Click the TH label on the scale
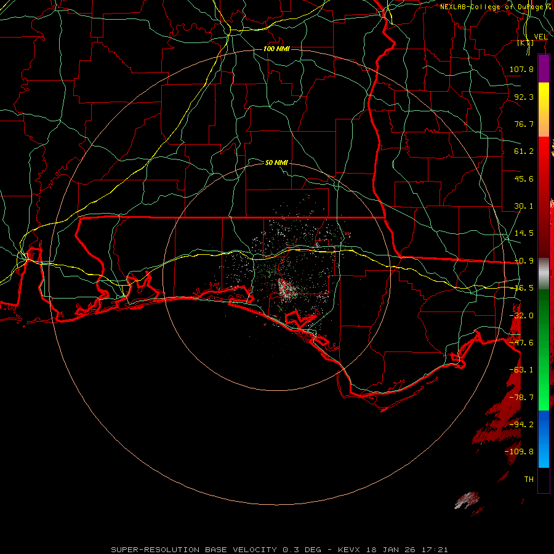 pos(529,480)
